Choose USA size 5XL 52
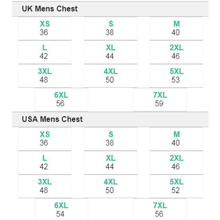This screenshot has height=220, width=220. pyautogui.click(x=176, y=187)
